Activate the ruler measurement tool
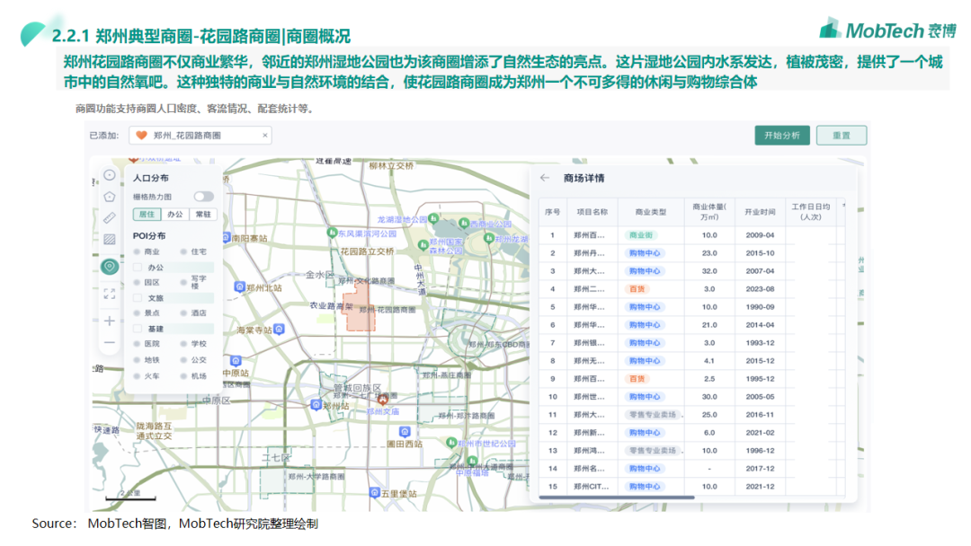Viewport: 971px width, 546px height. [x=110, y=218]
